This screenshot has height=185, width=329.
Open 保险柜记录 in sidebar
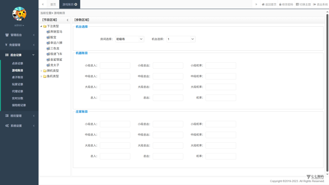coord(19,105)
